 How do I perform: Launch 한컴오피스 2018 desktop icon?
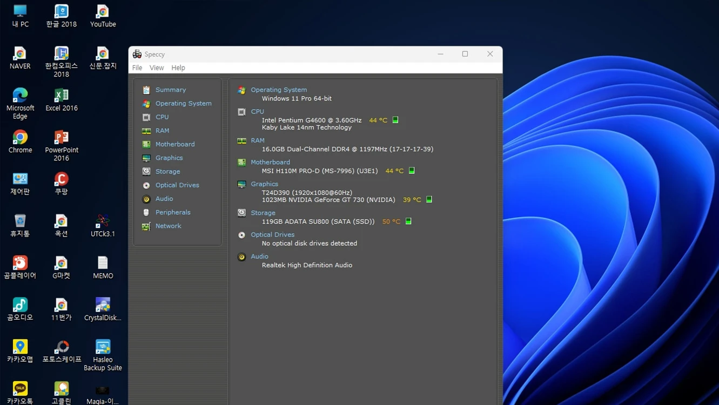[62, 62]
